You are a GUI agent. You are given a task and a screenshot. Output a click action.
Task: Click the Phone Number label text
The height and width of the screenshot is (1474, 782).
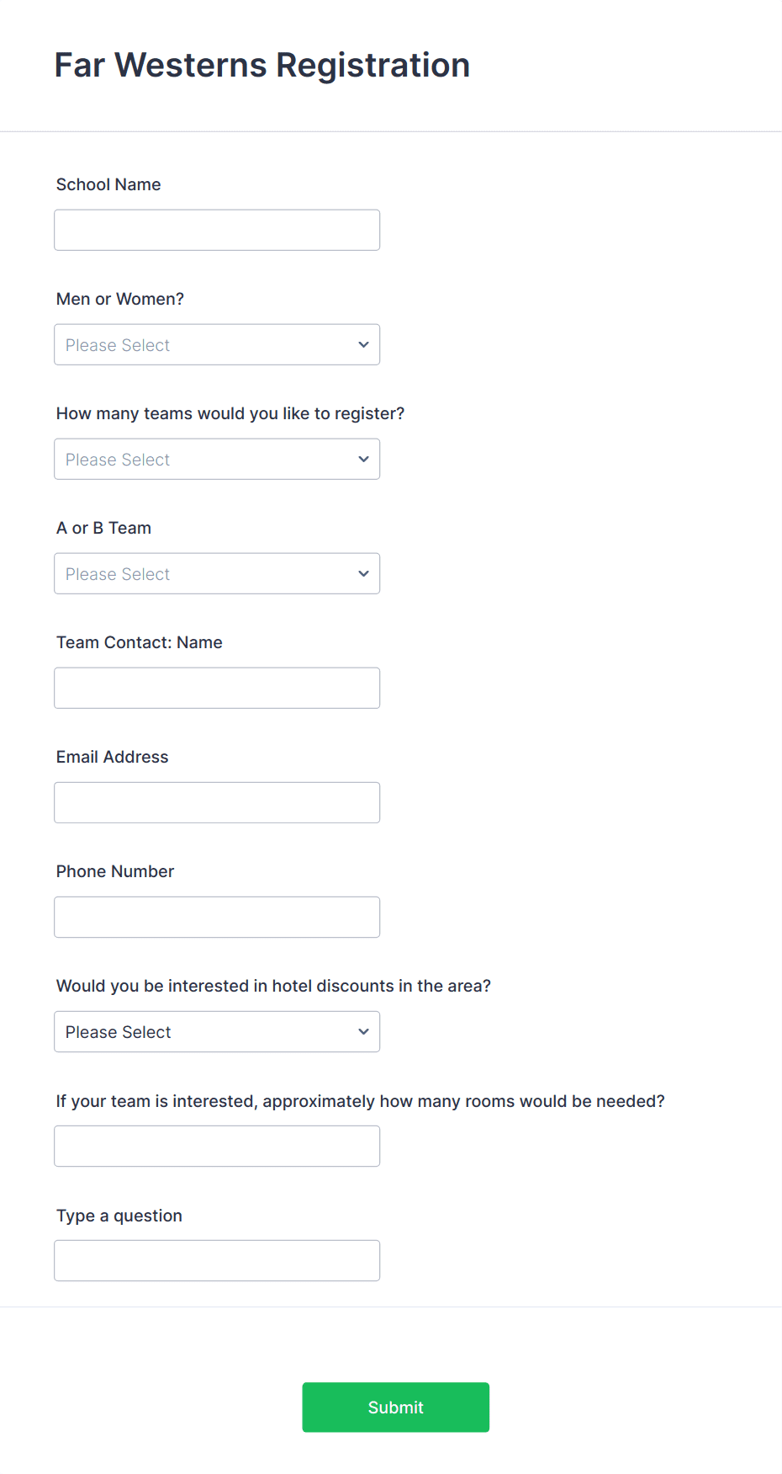pos(115,871)
